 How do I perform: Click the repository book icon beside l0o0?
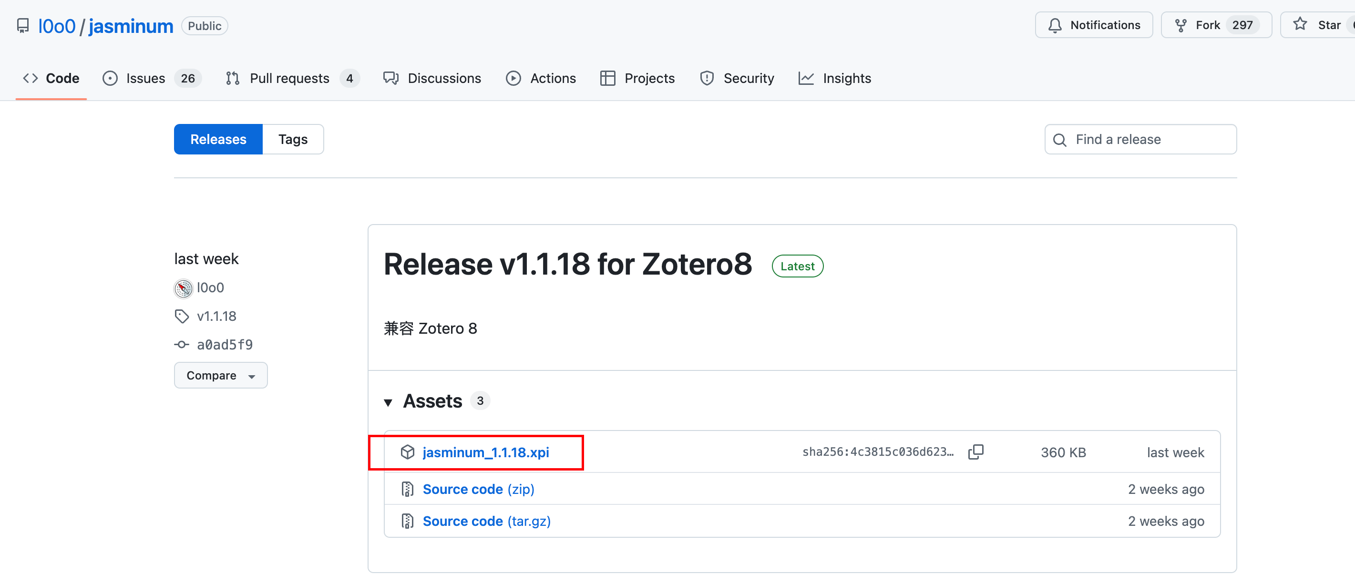point(22,26)
